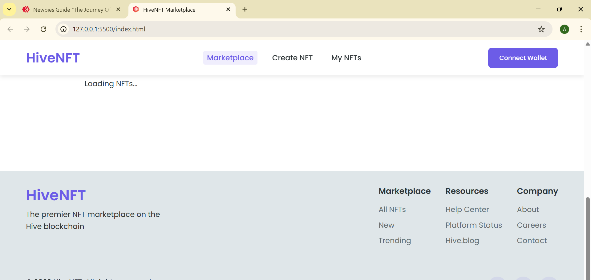Expand the tab search dropdown
591x280 pixels.
tap(9, 9)
